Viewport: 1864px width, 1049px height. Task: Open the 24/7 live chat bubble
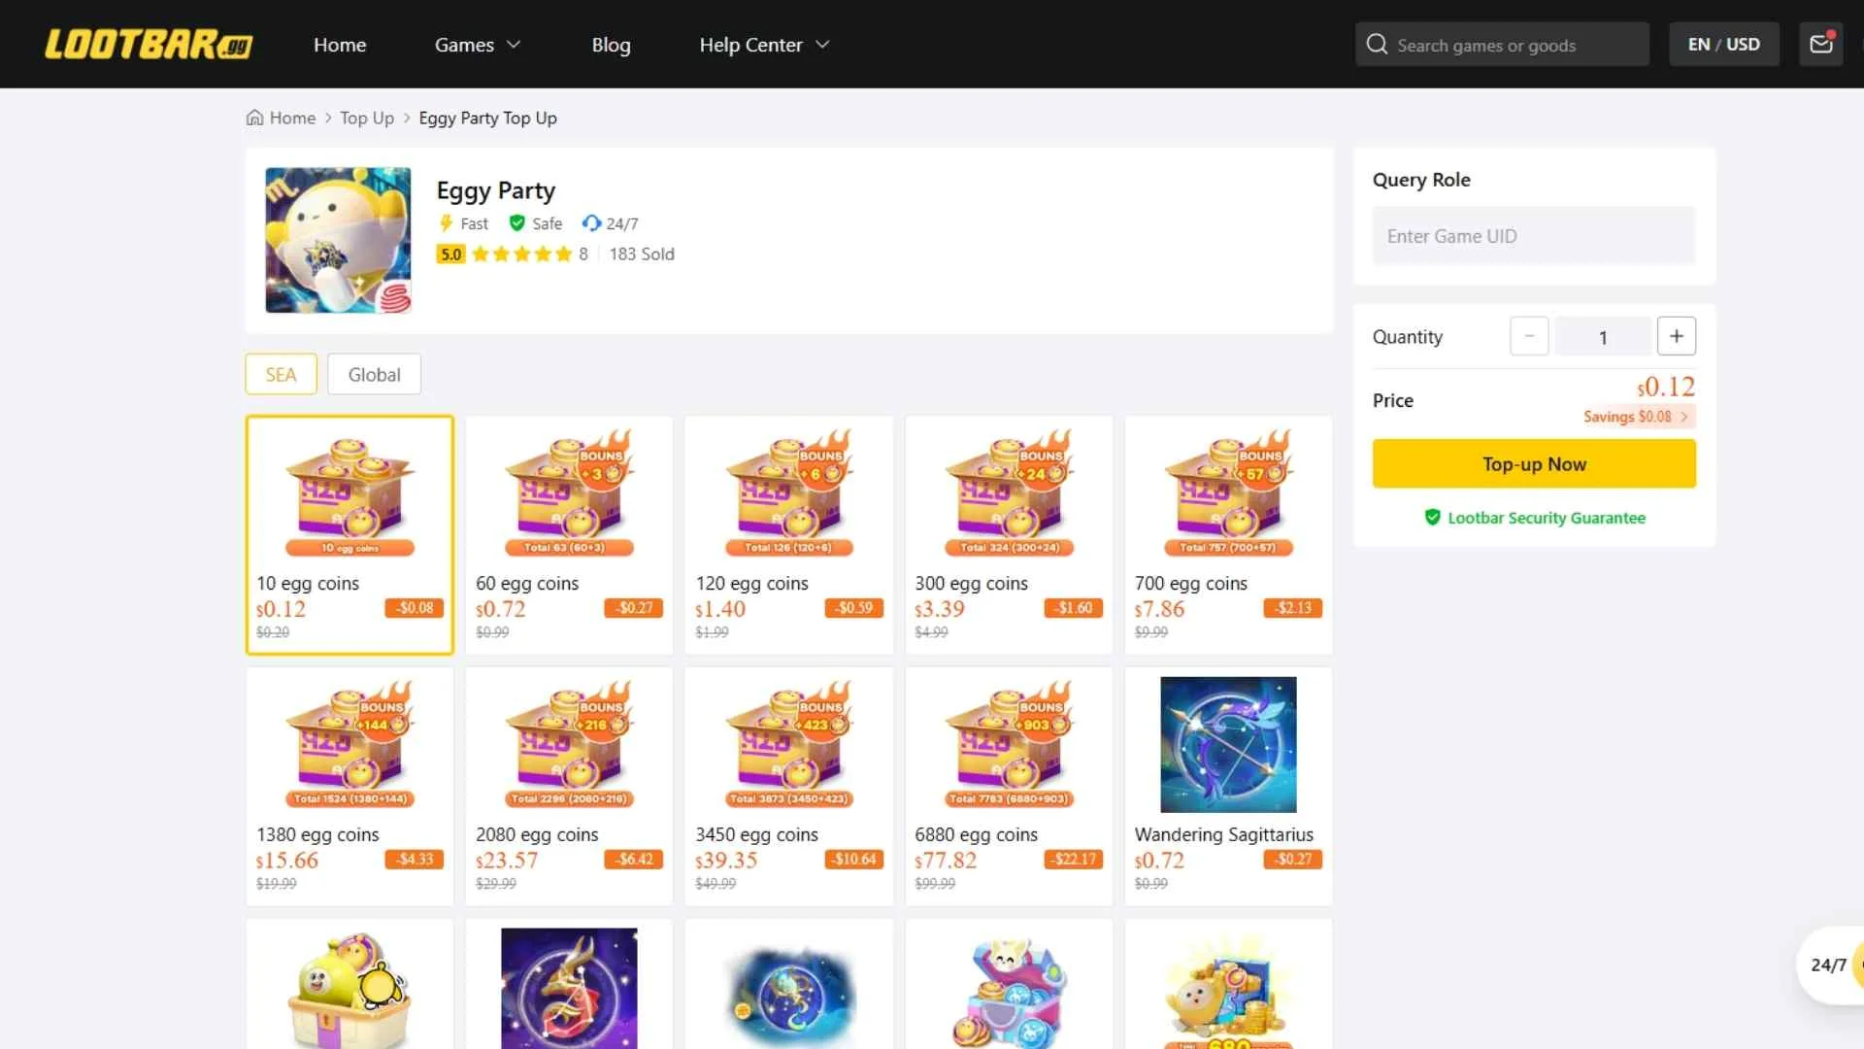point(1829,964)
